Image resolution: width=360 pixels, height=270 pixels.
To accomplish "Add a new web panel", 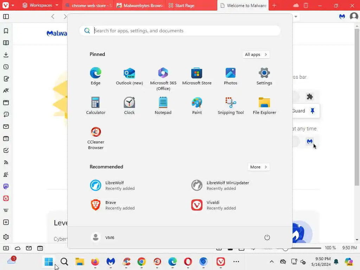I will (x=6, y=222).
